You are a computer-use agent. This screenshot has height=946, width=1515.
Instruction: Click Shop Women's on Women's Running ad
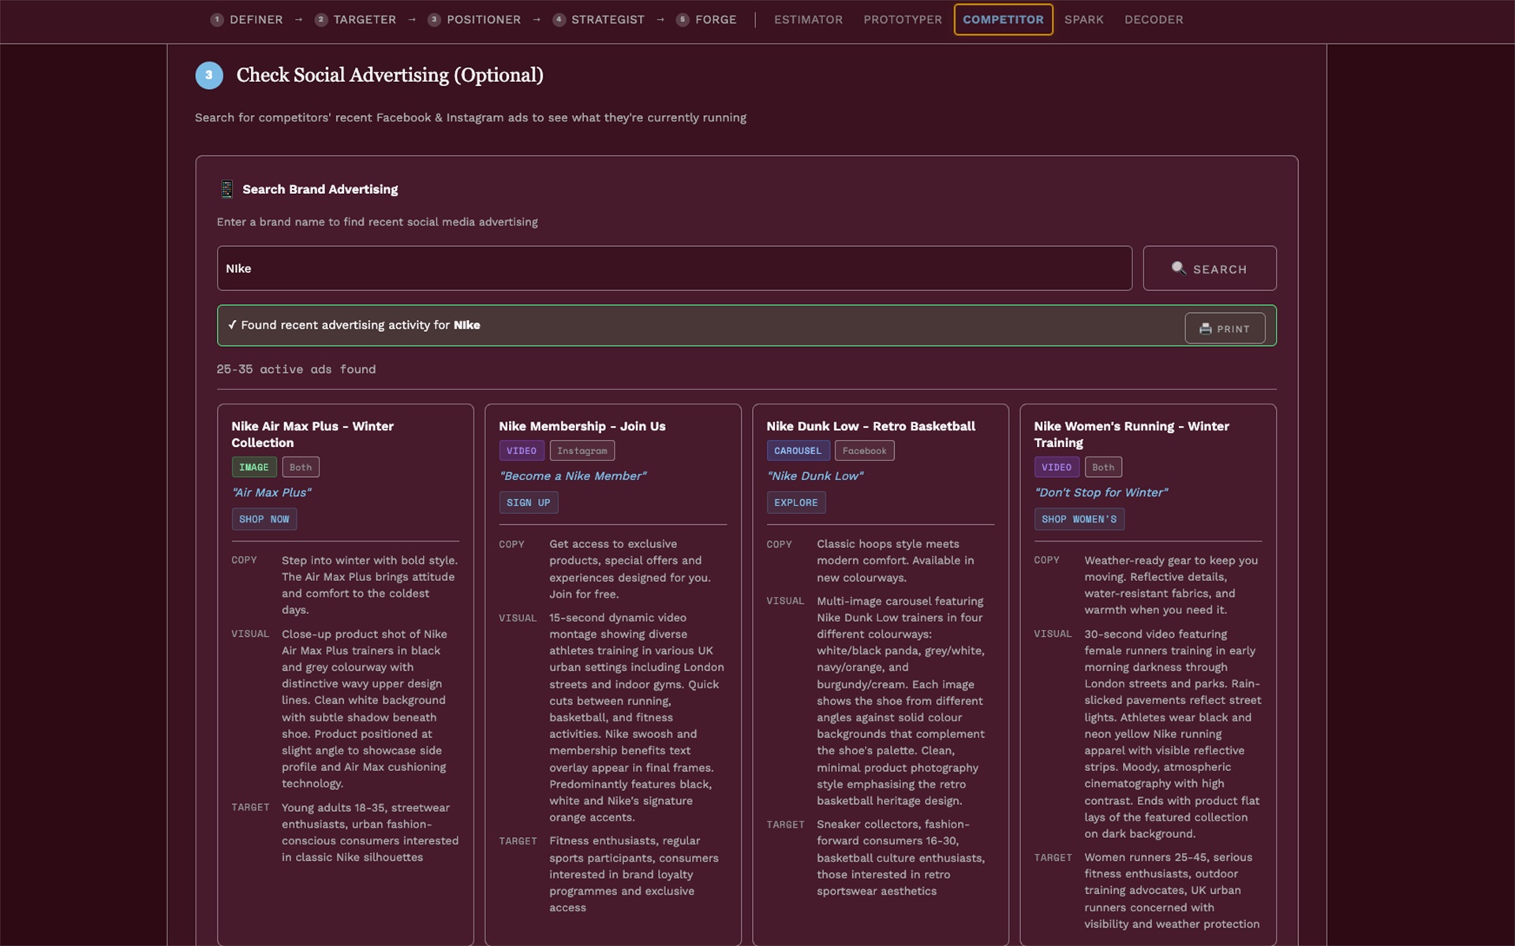coord(1079,520)
